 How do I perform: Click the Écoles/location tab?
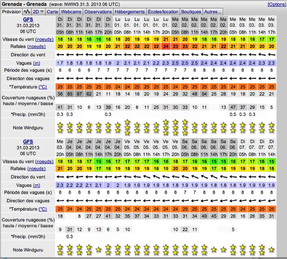click(163, 11)
